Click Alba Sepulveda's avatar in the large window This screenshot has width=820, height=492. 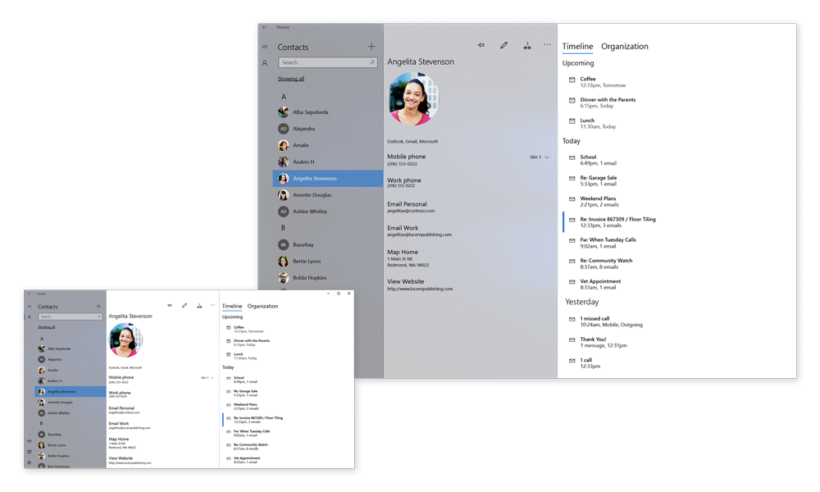coord(284,112)
